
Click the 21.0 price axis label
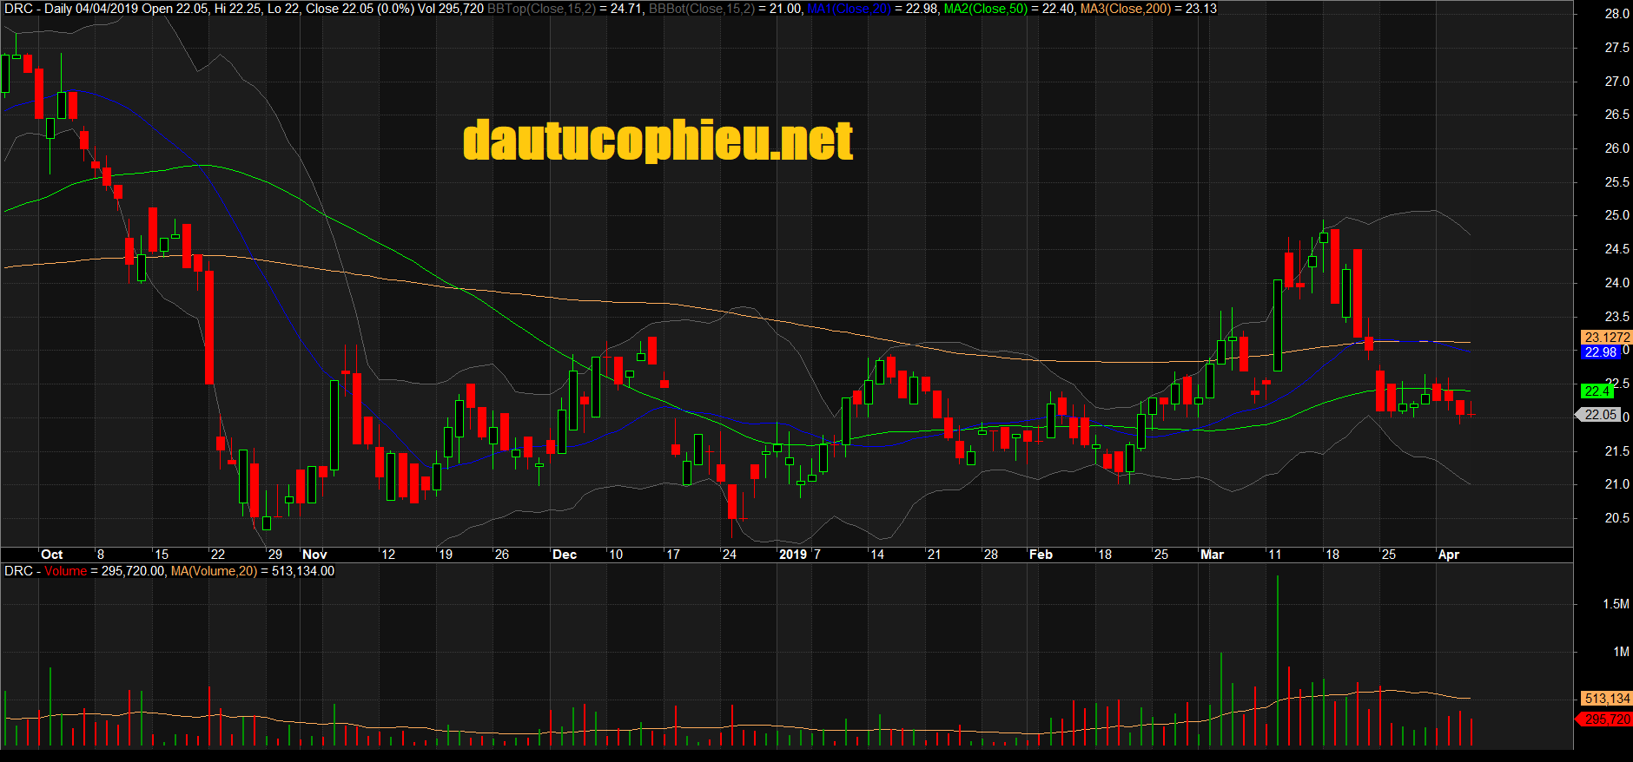[x=1616, y=484]
